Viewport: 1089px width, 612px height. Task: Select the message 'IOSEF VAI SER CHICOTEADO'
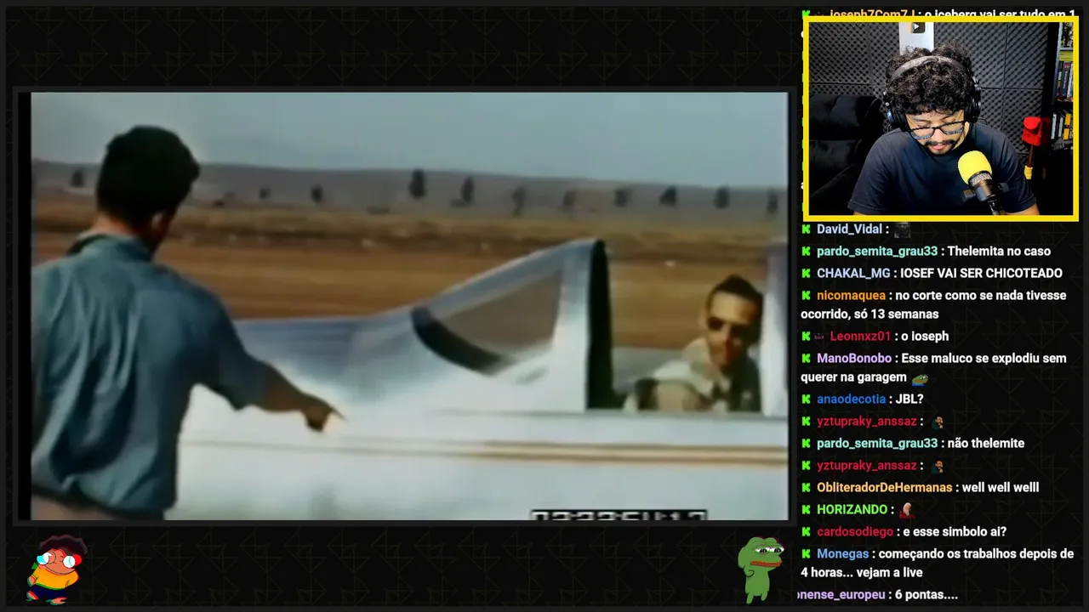[x=981, y=273]
